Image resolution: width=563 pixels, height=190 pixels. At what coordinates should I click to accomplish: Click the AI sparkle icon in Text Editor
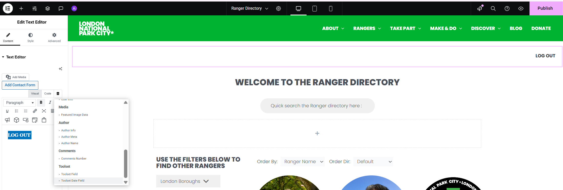point(61,69)
